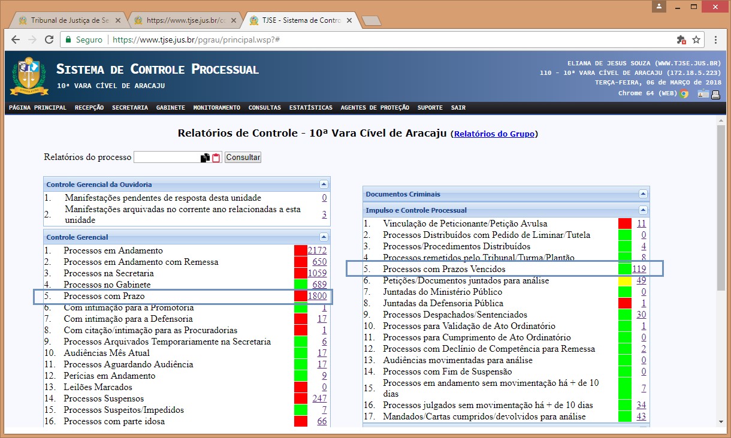The height and width of the screenshot is (438, 731).
Task: Collapse the Controle Gerencial da Ouvidoria panel
Action: 324,185
